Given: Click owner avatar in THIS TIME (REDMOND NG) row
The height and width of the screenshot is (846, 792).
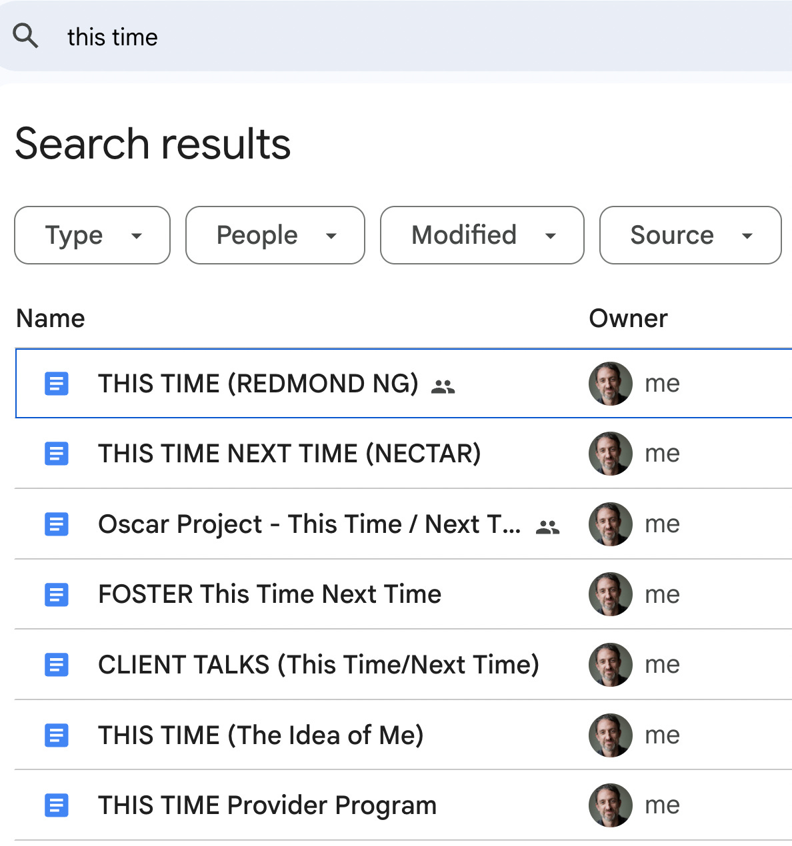Looking at the screenshot, I should click(x=610, y=384).
